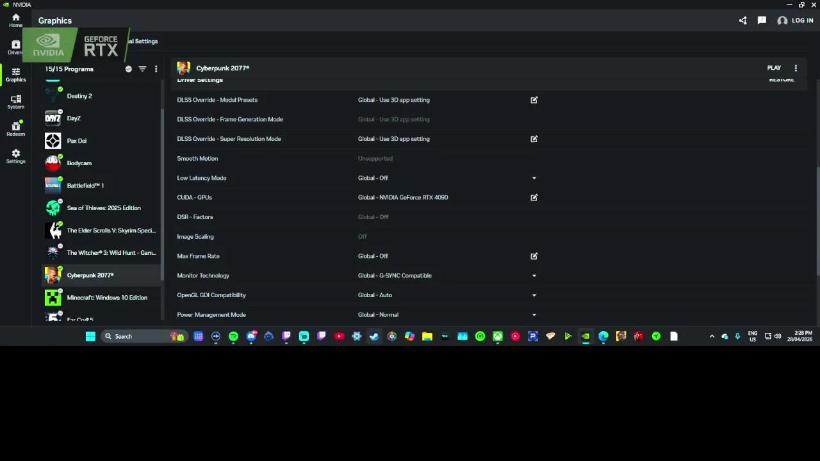Open Microsoft Edge from the taskbar

click(x=603, y=336)
